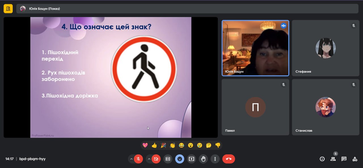The width and height of the screenshot is (363, 168).
Task: Unmute the microphone
Action: point(138,159)
